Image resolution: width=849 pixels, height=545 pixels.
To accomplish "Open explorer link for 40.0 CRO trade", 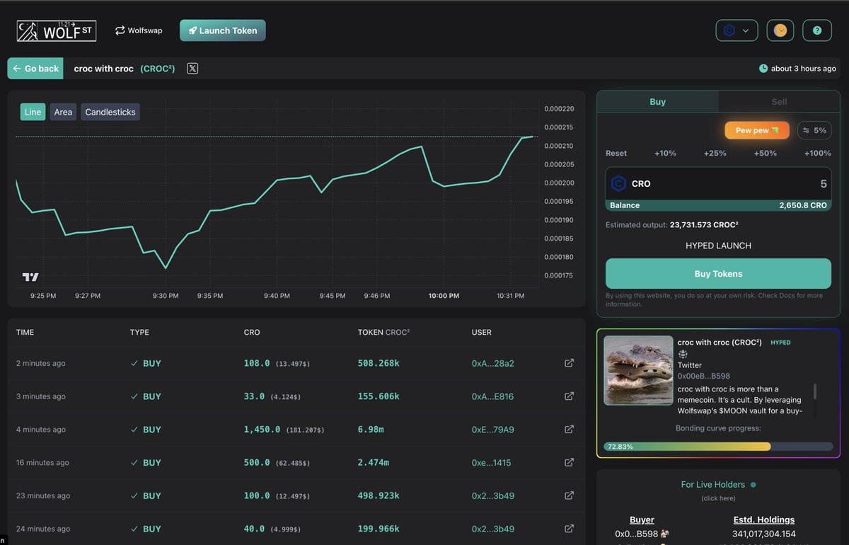I will coord(569,529).
